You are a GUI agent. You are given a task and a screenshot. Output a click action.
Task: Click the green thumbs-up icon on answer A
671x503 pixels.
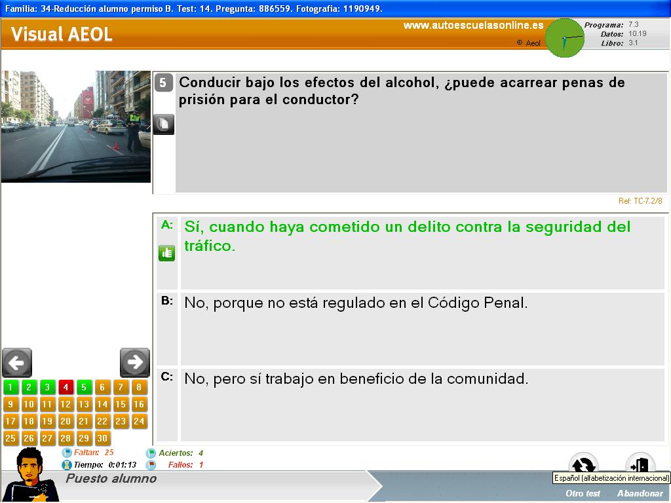coord(166,253)
